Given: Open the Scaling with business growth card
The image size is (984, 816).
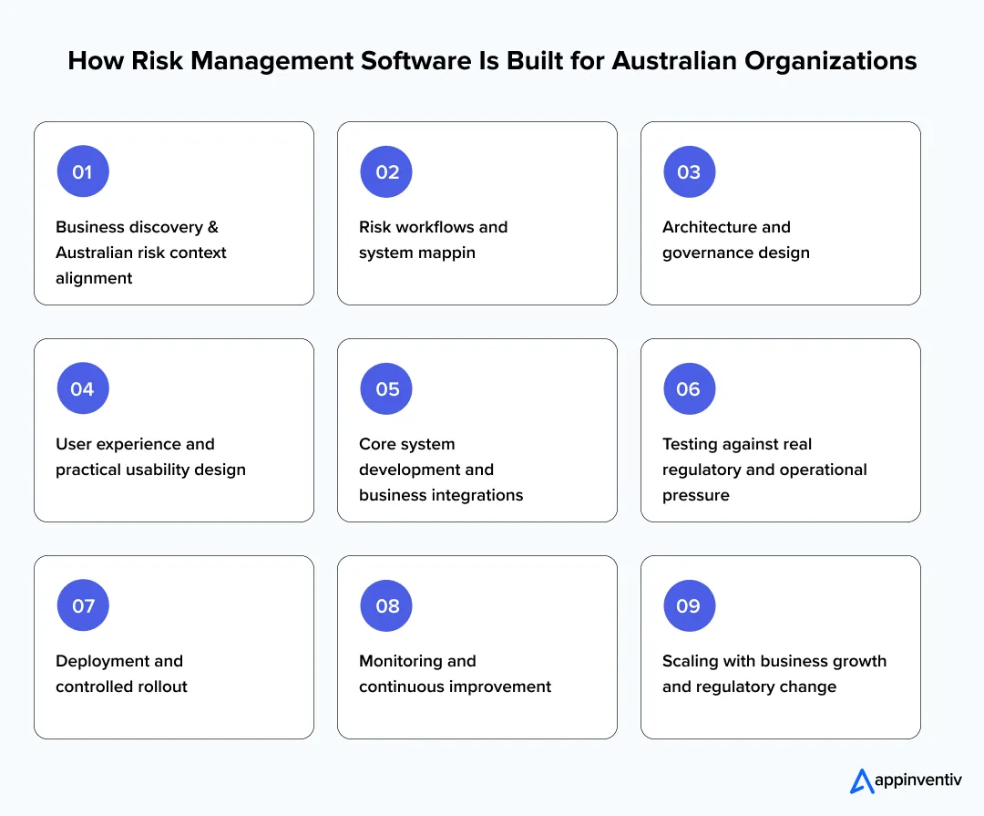Looking at the screenshot, I should (780, 646).
